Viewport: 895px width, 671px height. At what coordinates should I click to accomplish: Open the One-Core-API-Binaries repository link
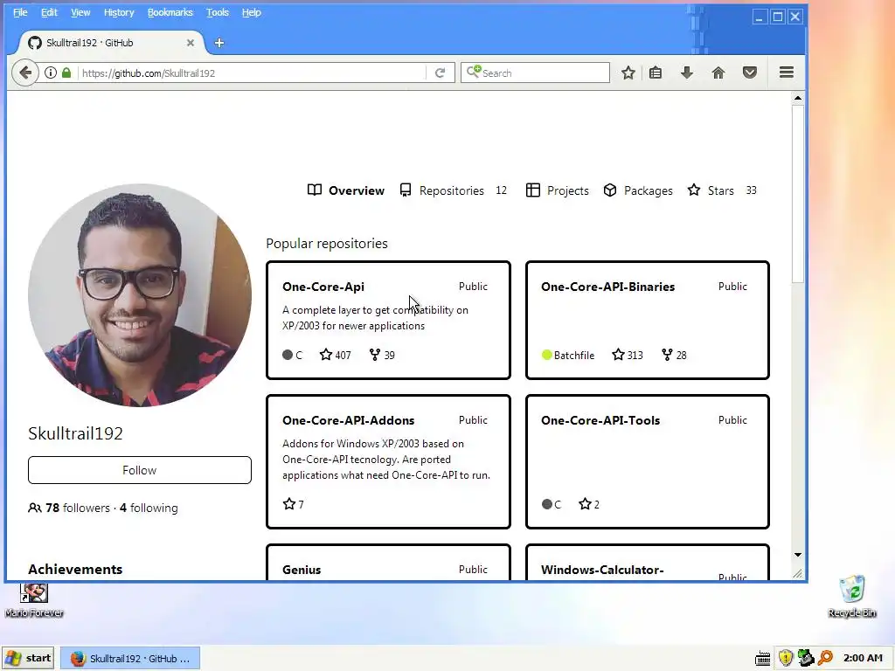pos(608,287)
